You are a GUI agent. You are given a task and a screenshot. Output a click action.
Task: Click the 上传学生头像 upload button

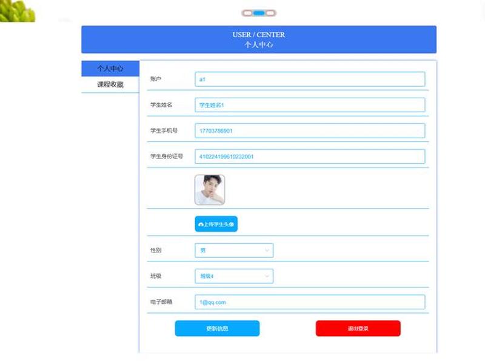216,224
